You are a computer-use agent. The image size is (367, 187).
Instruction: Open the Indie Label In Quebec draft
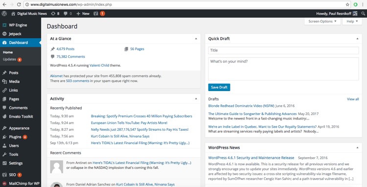click(262, 127)
